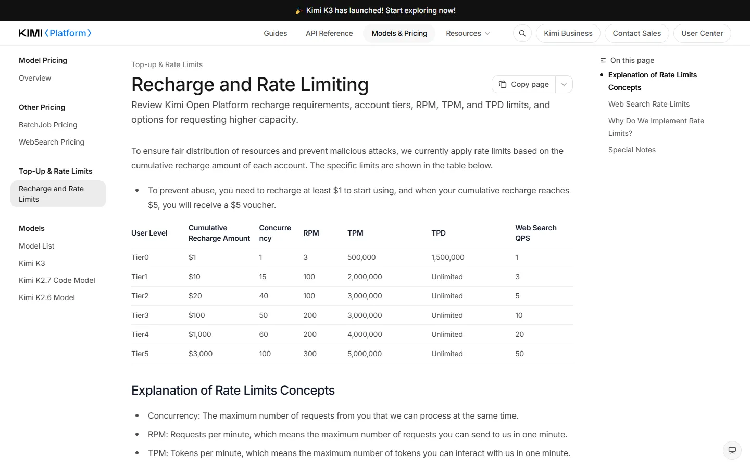This screenshot has width=750, height=468.
Task: Click the Web Search QPS column header
Action: [x=536, y=233]
